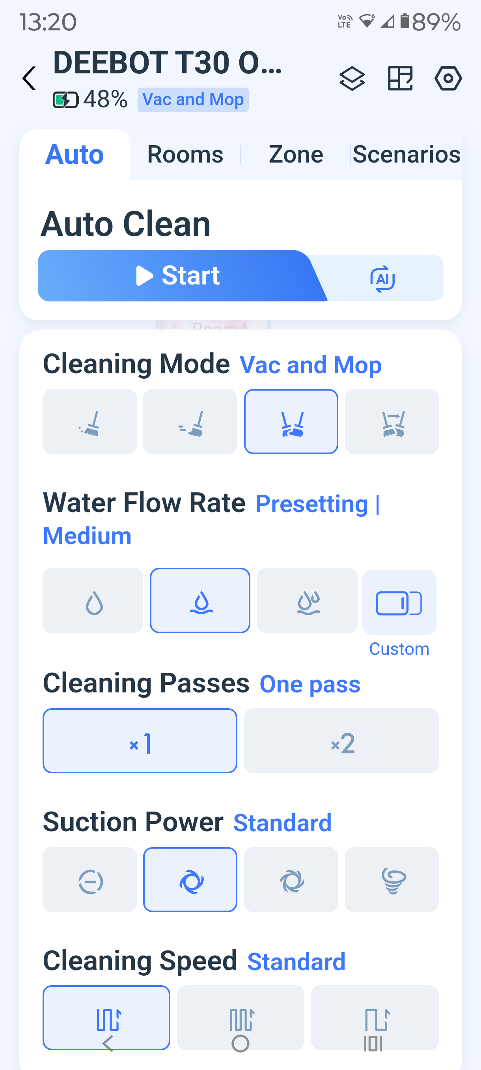The image size is (481, 1070).
Task: Tap the back arrow beside DEEBOT title
Action: (x=29, y=78)
